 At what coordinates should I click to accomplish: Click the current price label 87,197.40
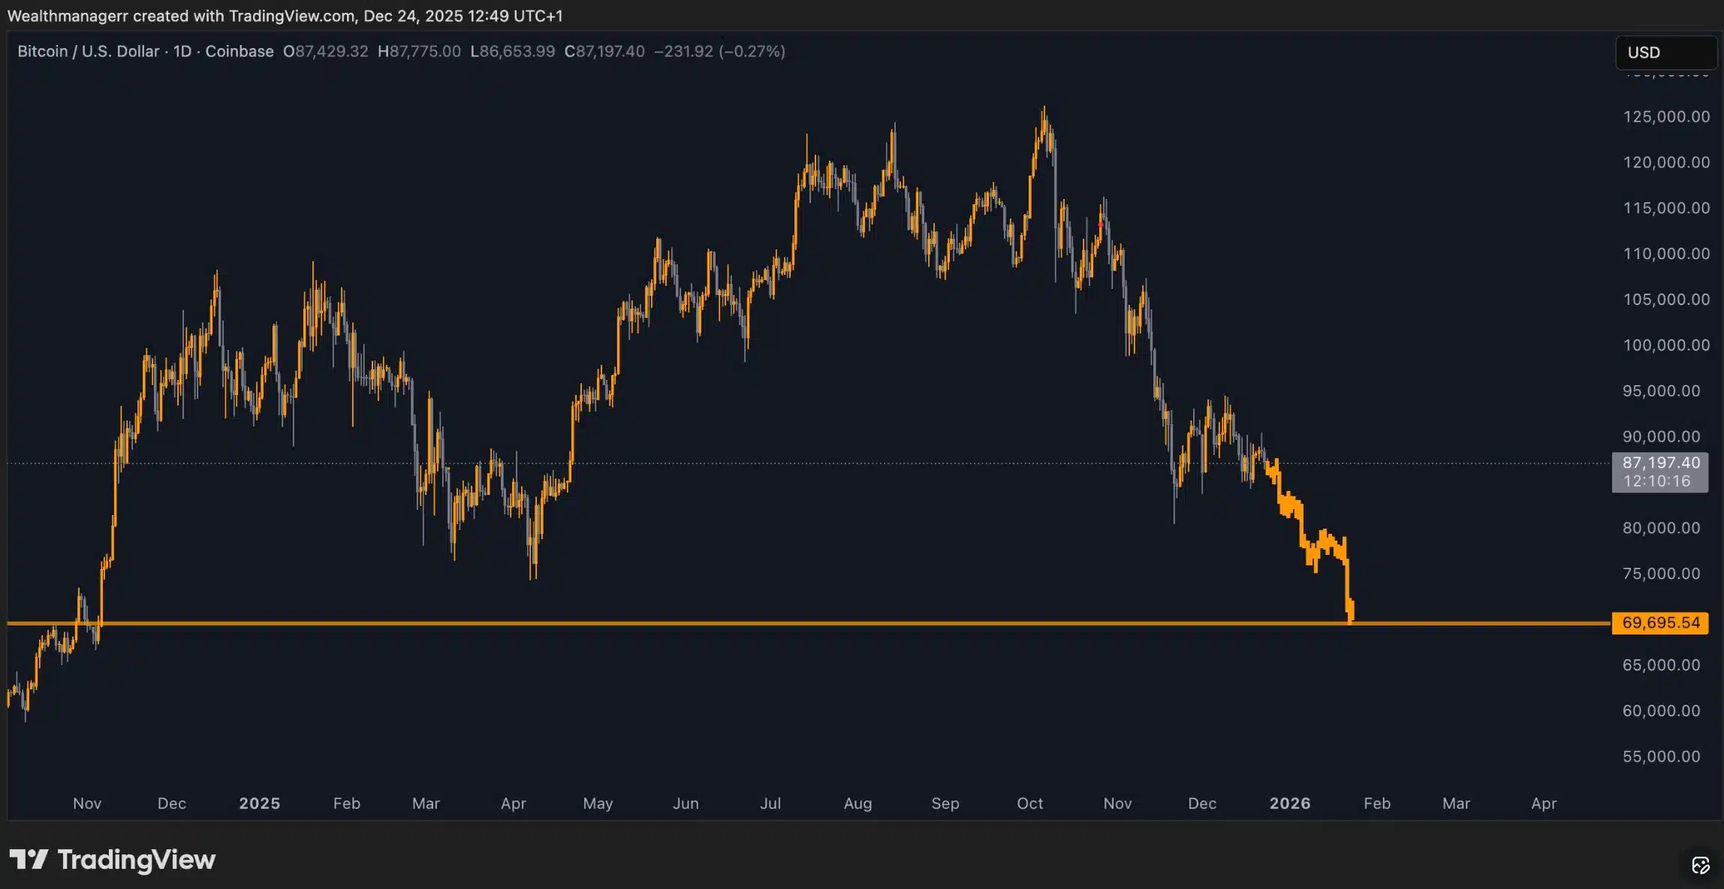click(1659, 463)
